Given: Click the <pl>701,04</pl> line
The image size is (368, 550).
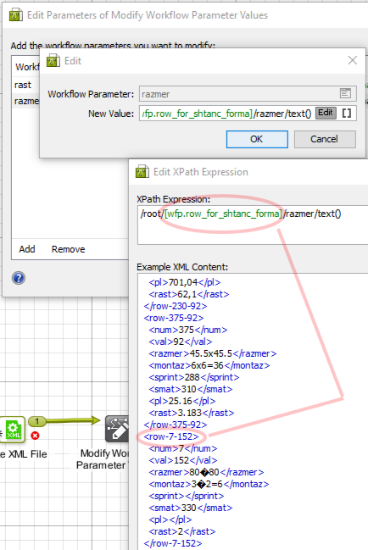Looking at the screenshot, I should pos(185,282).
